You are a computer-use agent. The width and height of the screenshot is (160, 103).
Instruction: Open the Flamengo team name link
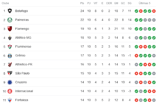[x=22, y=29]
